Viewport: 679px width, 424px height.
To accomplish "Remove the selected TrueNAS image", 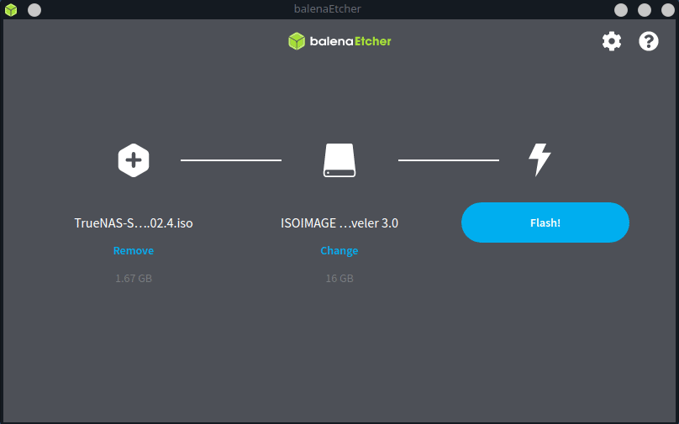I will coord(134,250).
